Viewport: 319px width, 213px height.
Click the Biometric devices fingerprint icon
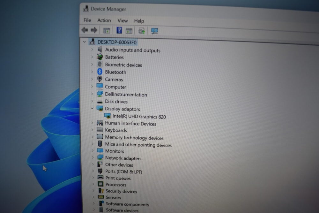click(x=100, y=64)
